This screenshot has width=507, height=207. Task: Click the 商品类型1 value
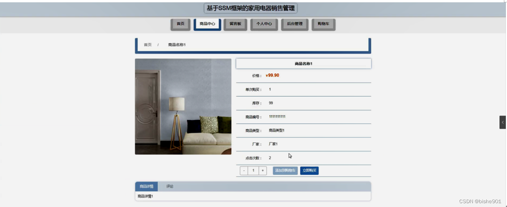pos(277,130)
